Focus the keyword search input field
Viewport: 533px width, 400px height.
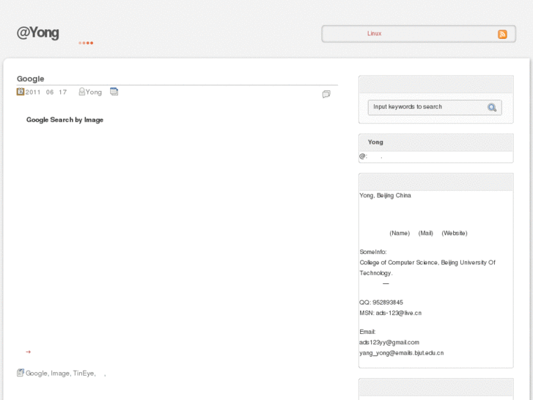(427, 107)
